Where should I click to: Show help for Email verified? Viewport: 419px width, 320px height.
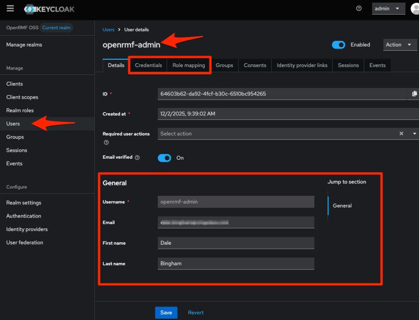137,158
